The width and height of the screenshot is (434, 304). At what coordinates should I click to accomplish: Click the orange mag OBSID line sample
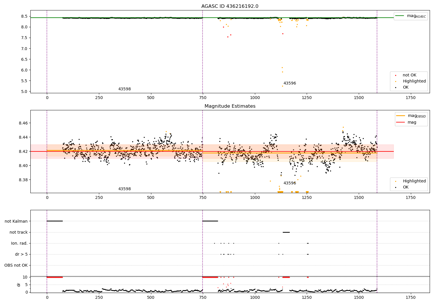coord(401,116)
